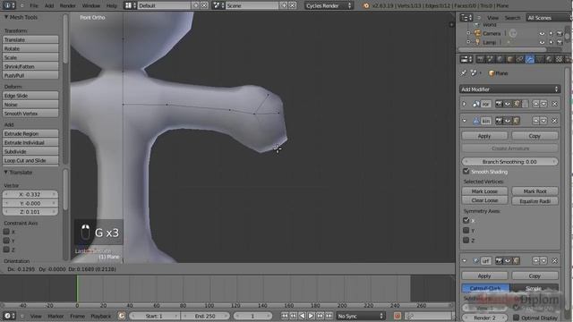Toggle Skin modifier render camera icon

point(499,121)
